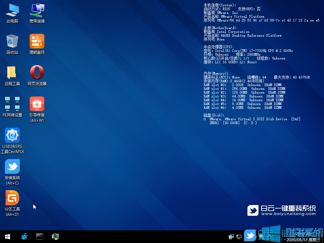
Task: Open the 回收站 Recycle Bin
Action: 12,41
